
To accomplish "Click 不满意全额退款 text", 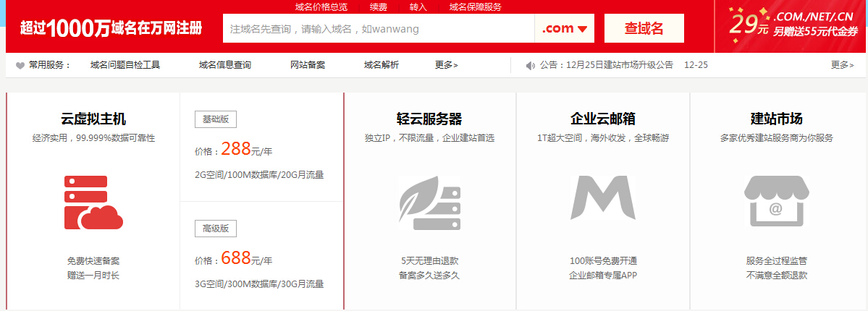I will click(x=777, y=276).
